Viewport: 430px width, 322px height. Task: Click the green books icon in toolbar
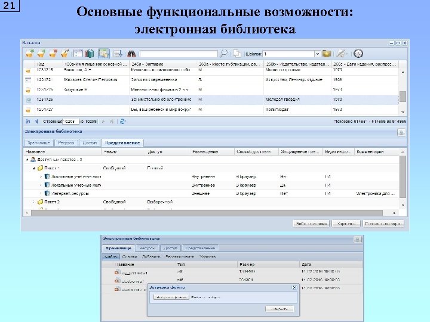coord(90,54)
